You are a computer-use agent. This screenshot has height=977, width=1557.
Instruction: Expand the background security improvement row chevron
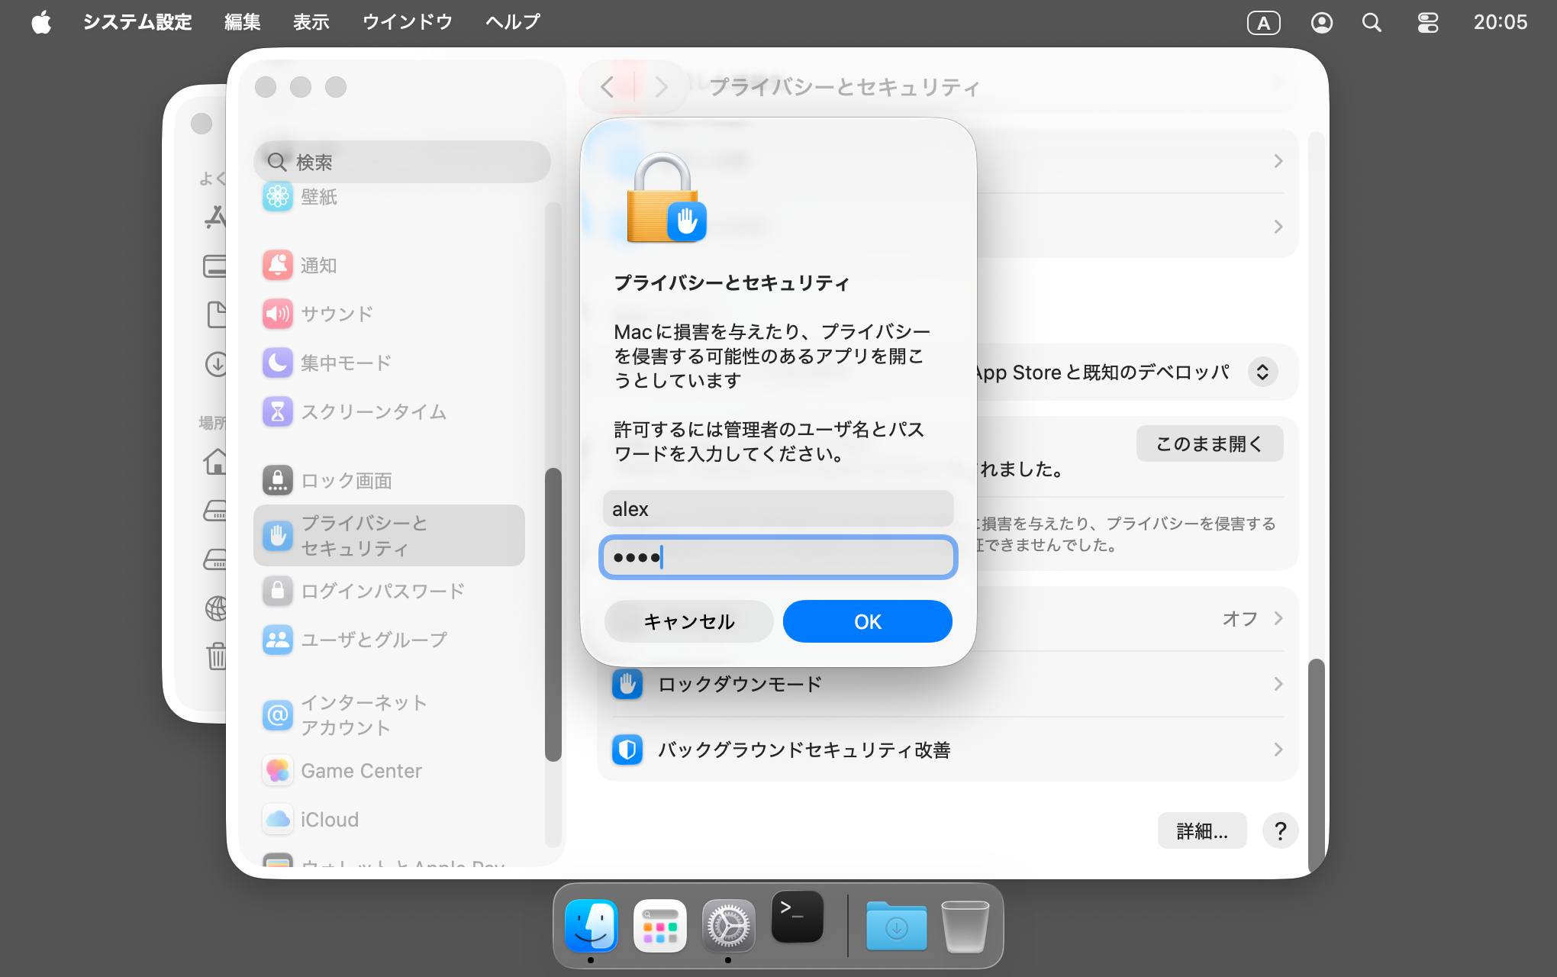click(1278, 750)
